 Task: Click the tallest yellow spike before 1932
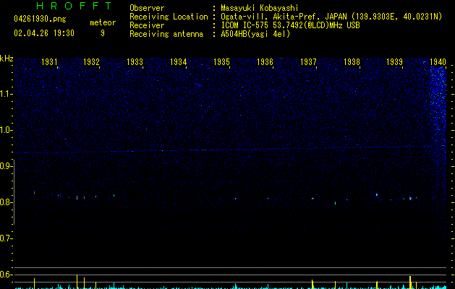click(77, 281)
